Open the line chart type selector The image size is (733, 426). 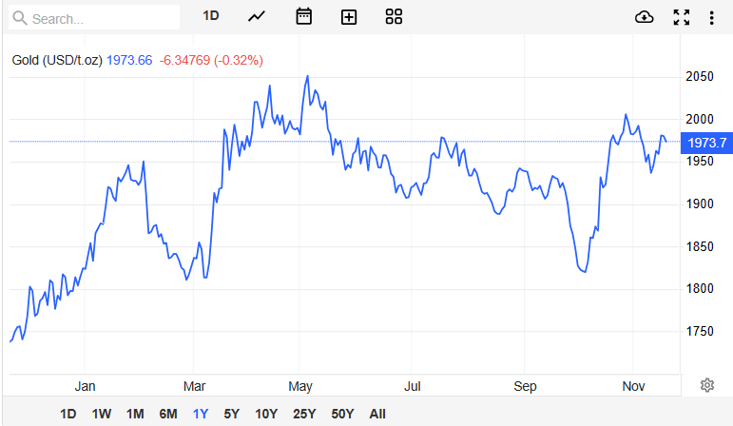click(256, 17)
